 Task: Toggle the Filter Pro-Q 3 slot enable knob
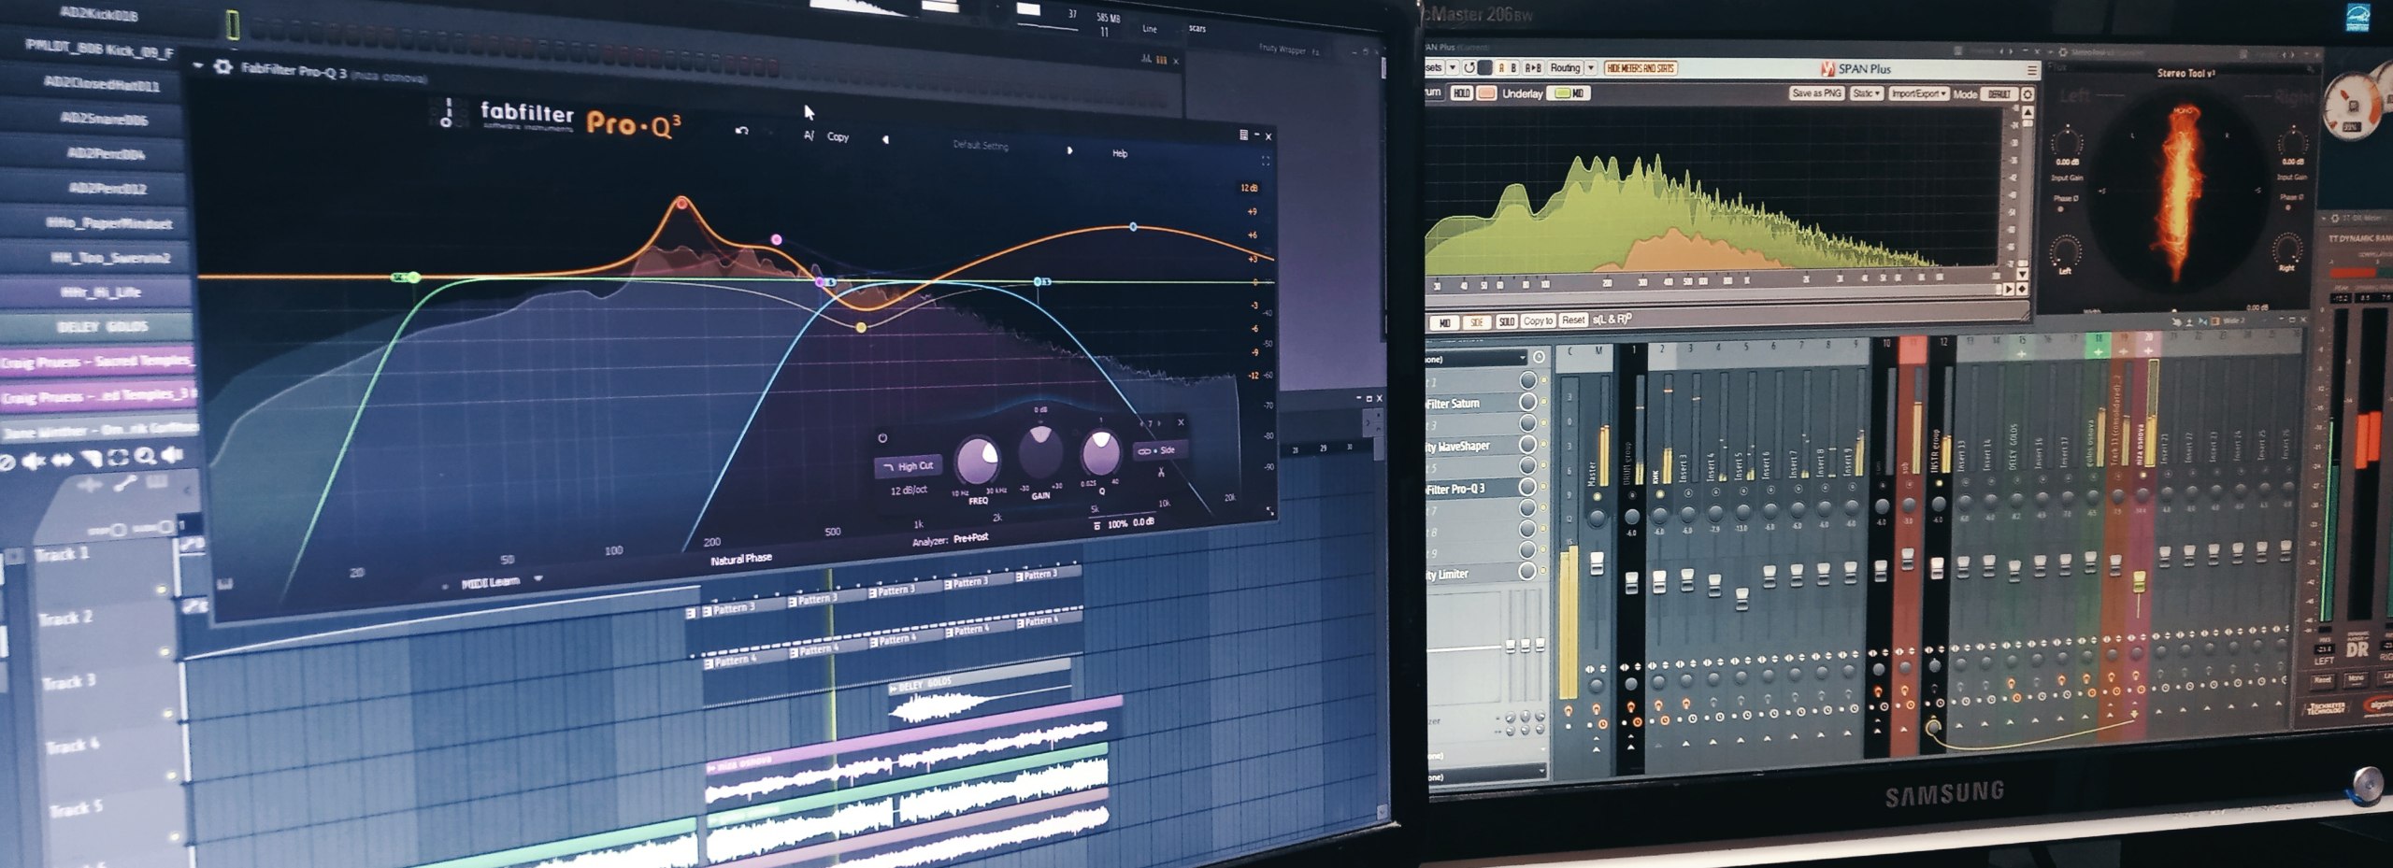(1528, 487)
